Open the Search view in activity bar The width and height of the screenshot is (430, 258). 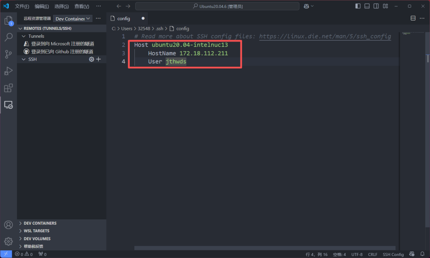point(8,37)
